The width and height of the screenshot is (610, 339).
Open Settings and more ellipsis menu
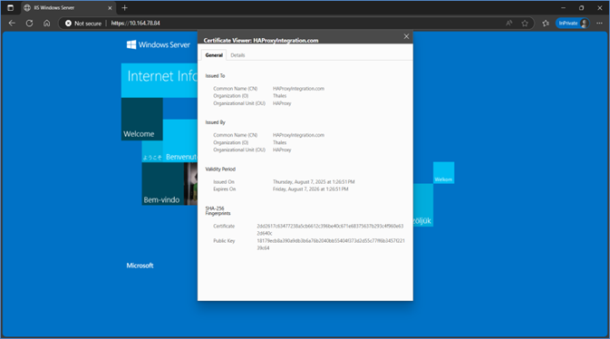click(x=599, y=24)
